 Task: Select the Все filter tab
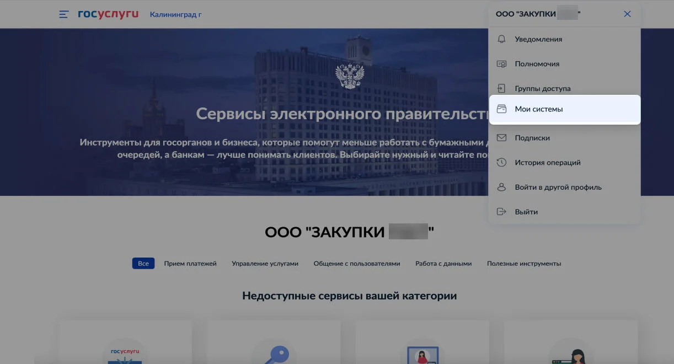click(x=143, y=264)
